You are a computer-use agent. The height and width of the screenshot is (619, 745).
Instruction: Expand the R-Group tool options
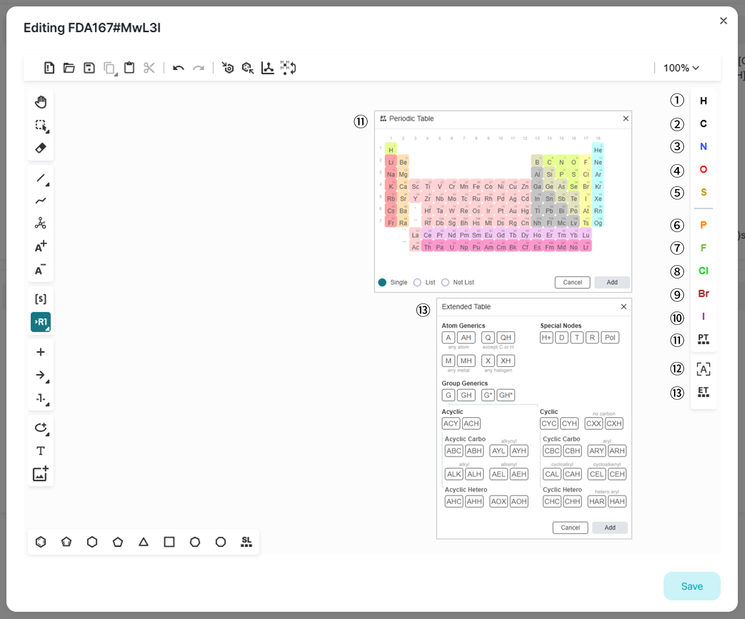click(48, 329)
